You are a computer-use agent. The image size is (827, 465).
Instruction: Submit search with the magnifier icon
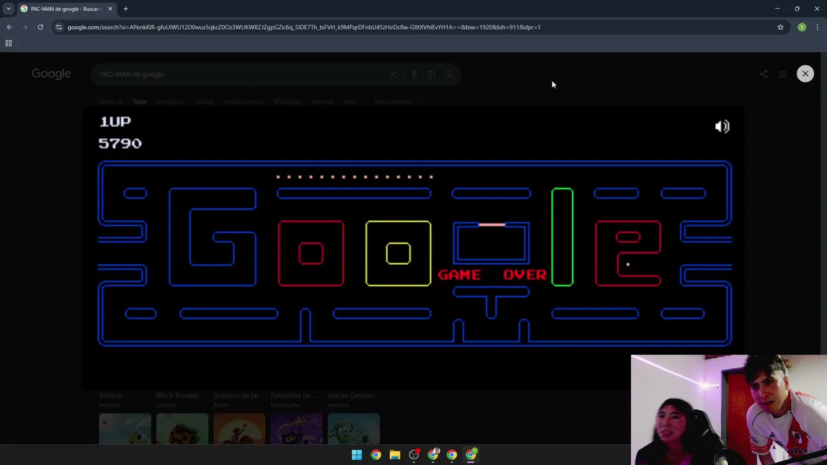tap(448, 74)
